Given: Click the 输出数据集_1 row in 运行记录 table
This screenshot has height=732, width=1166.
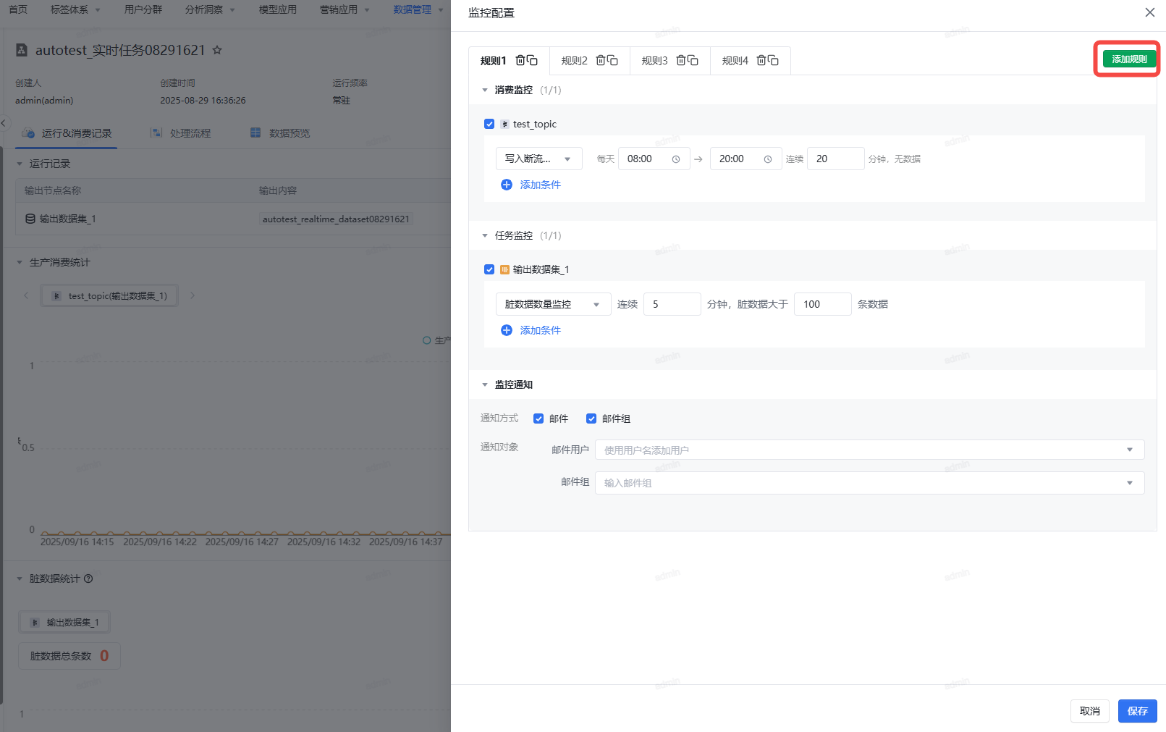Looking at the screenshot, I should tap(233, 219).
